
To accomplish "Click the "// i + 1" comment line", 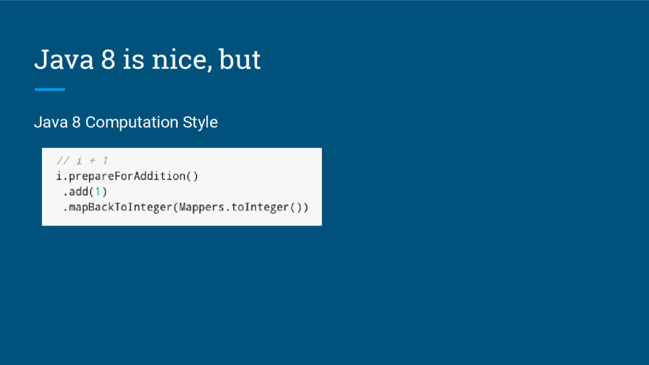I will [x=82, y=160].
